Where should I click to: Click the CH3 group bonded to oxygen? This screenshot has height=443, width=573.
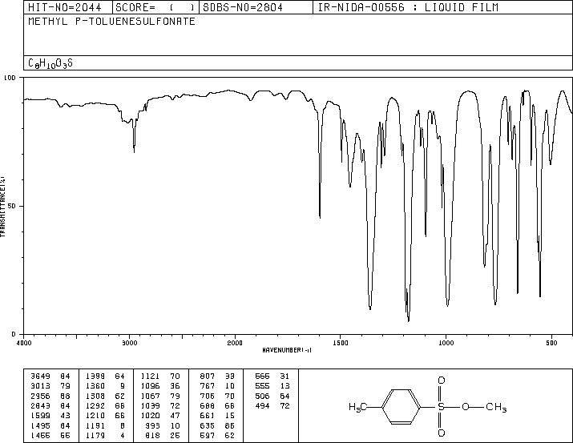[x=496, y=407]
